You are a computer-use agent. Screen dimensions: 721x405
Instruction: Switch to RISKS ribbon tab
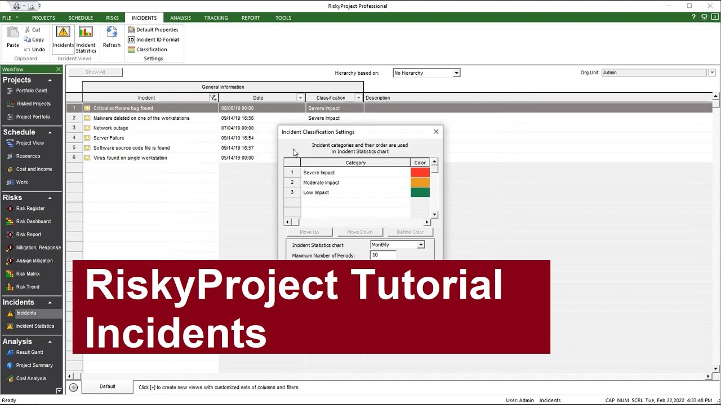(112, 18)
